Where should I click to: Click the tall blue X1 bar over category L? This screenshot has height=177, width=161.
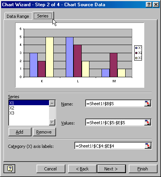pos(70,57)
